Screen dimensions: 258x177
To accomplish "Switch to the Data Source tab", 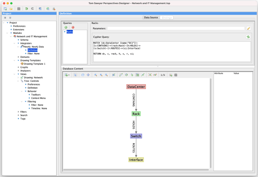I will [x=151, y=18].
